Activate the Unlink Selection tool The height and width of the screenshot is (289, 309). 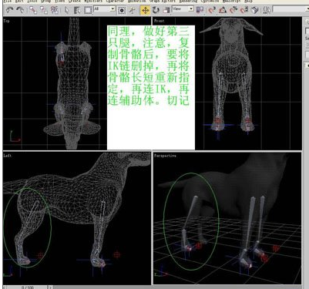[44, 10]
